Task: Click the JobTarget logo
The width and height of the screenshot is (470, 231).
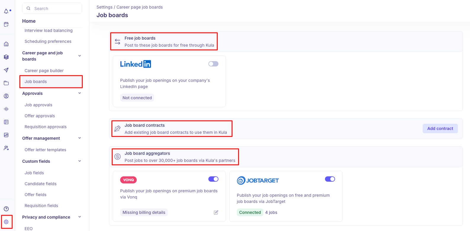Action: coord(258,180)
